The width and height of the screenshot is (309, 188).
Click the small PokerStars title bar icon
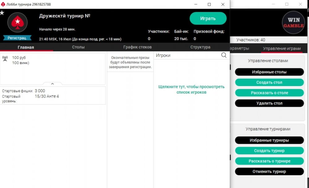3,4
